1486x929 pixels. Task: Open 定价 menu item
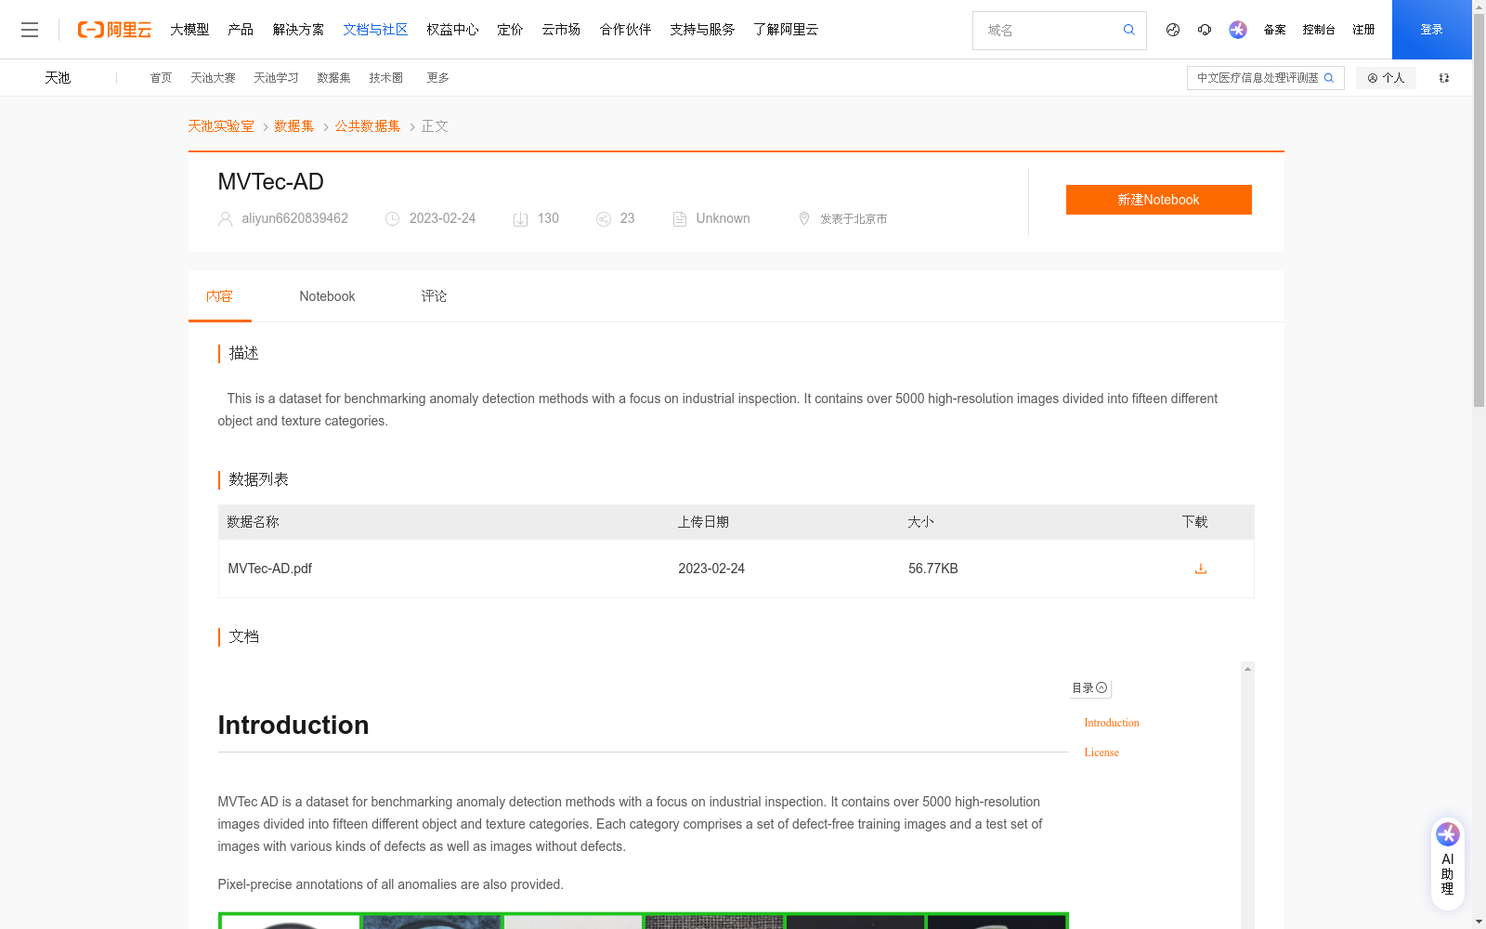tap(510, 30)
